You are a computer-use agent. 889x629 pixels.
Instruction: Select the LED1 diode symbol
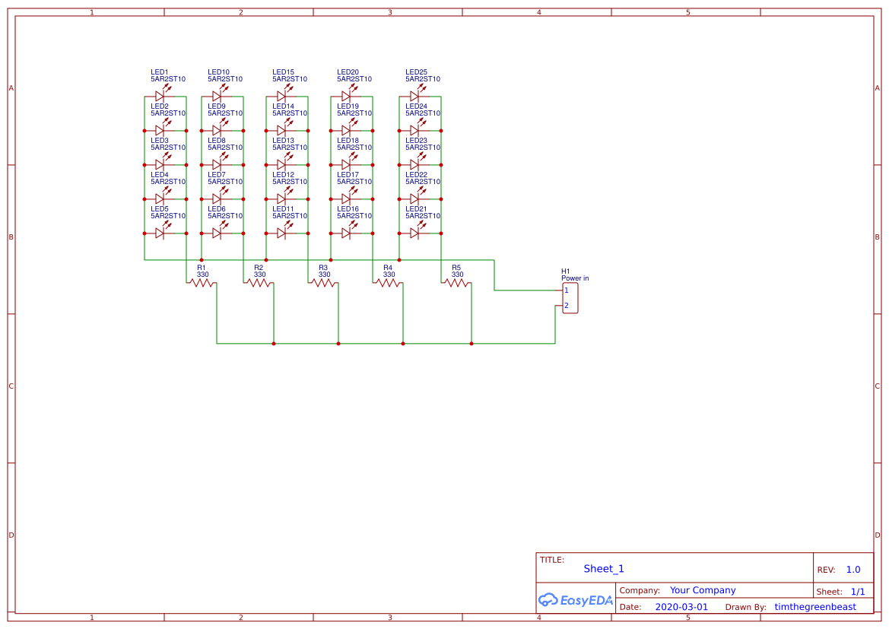(x=160, y=96)
